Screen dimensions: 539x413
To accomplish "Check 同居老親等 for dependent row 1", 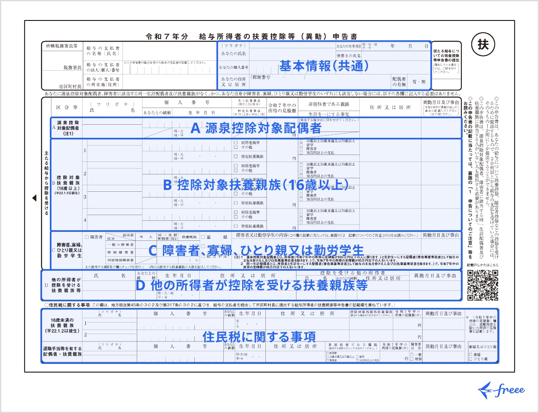I will point(236,143).
